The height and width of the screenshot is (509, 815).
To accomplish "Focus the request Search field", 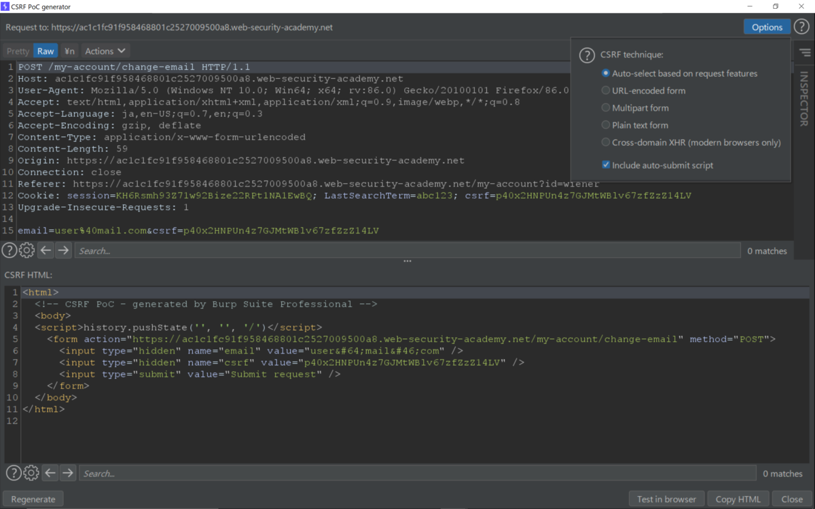I will coord(407,250).
